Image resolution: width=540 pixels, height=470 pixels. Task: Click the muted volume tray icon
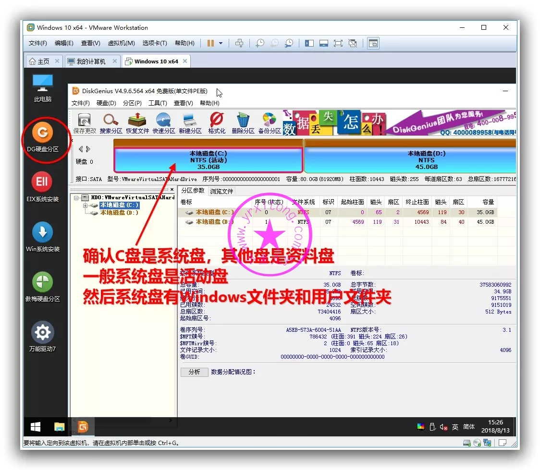(443, 427)
